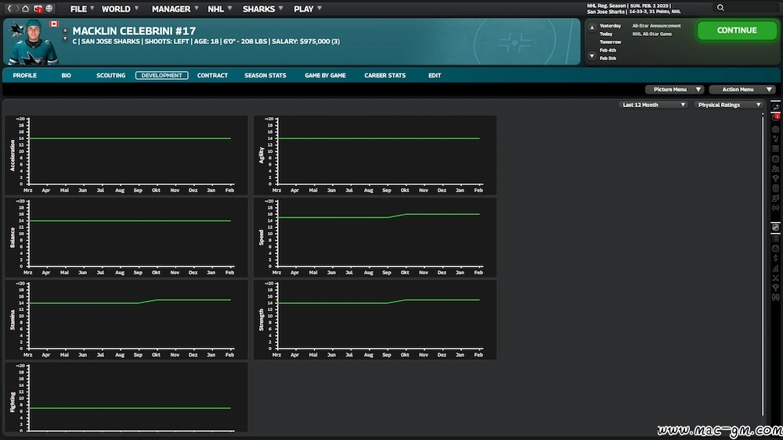Click the NHL All-Star Game calendar entry

click(x=651, y=34)
